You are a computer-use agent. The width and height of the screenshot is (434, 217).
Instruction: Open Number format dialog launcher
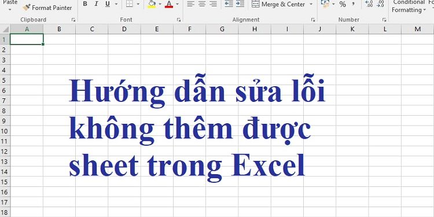click(x=384, y=20)
